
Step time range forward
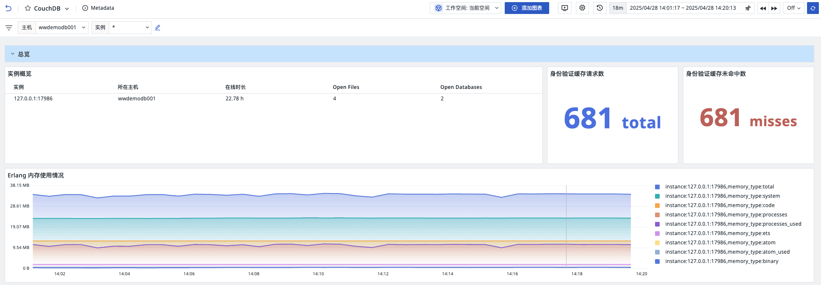[774, 8]
